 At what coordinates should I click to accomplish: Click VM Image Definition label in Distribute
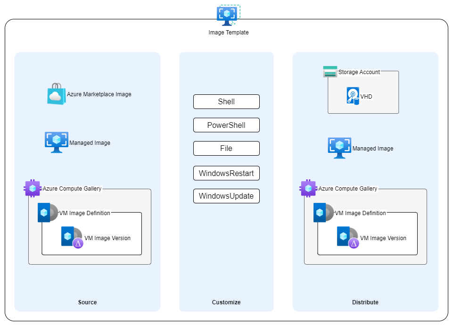(361, 213)
